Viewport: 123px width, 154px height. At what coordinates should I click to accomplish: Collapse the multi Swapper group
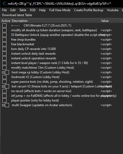3,105
